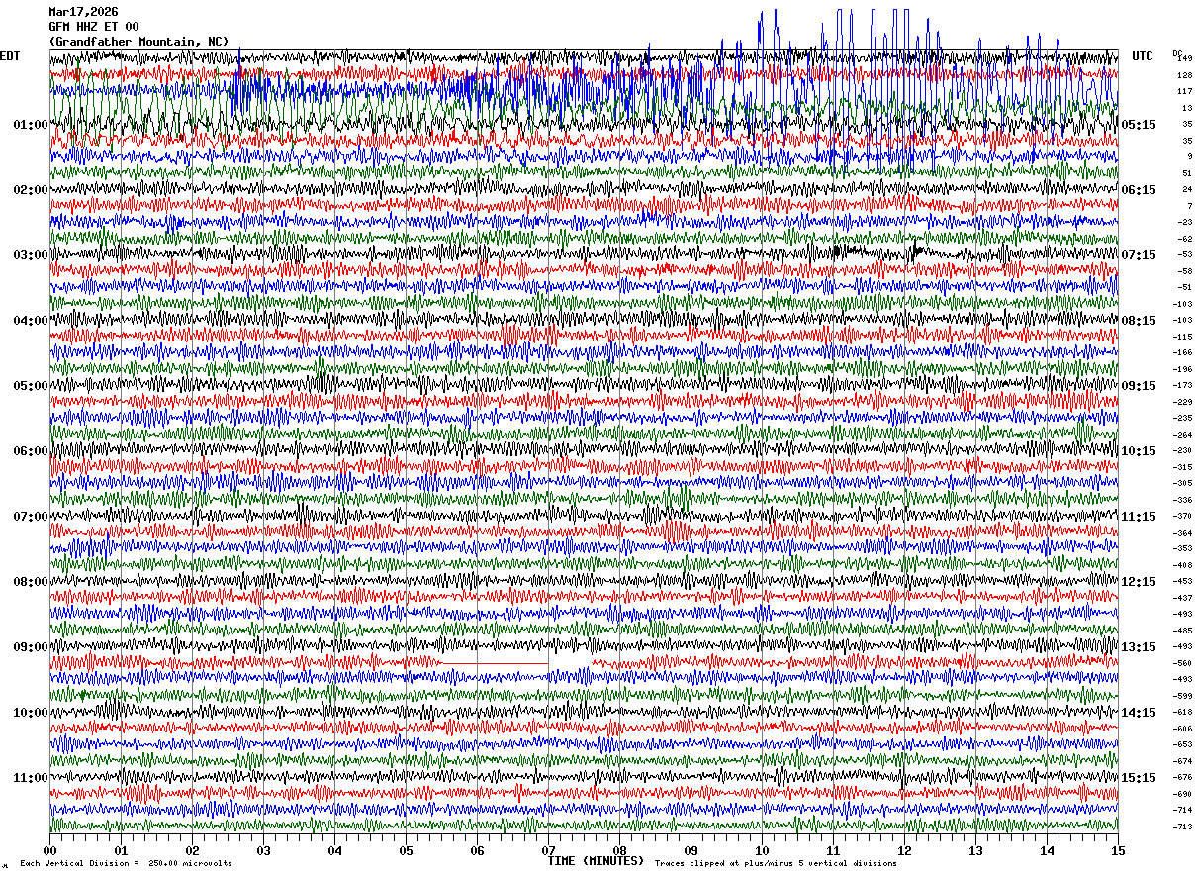The image size is (1197, 877).
Task: Click the DC offset value -264
Action: [1183, 435]
